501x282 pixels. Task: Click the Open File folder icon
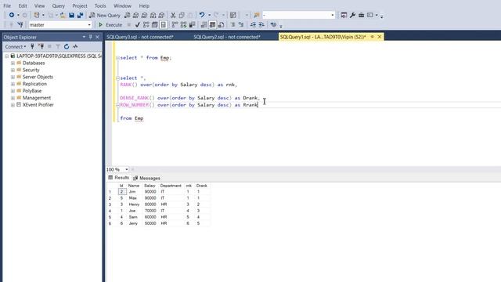(63, 15)
